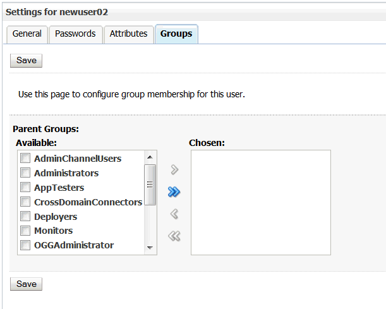The height and width of the screenshot is (309, 386).
Task: Toggle the Monitors checkbox
Action: 26,231
